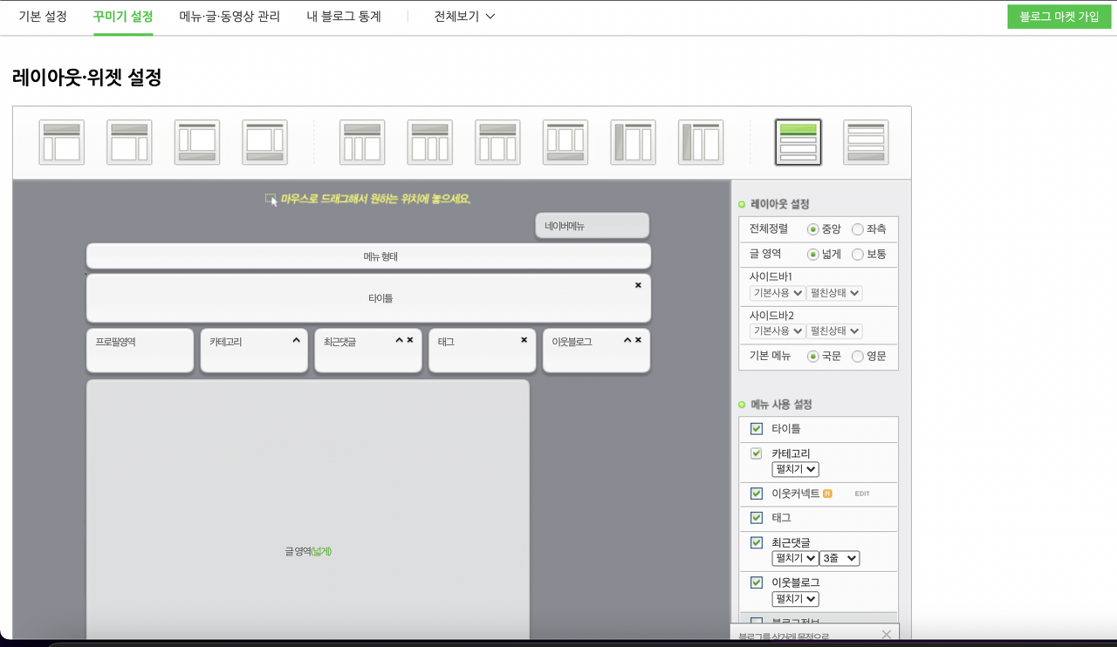Expand the 전체보기 menu
This screenshot has height=647, width=1117.
pyautogui.click(x=464, y=17)
